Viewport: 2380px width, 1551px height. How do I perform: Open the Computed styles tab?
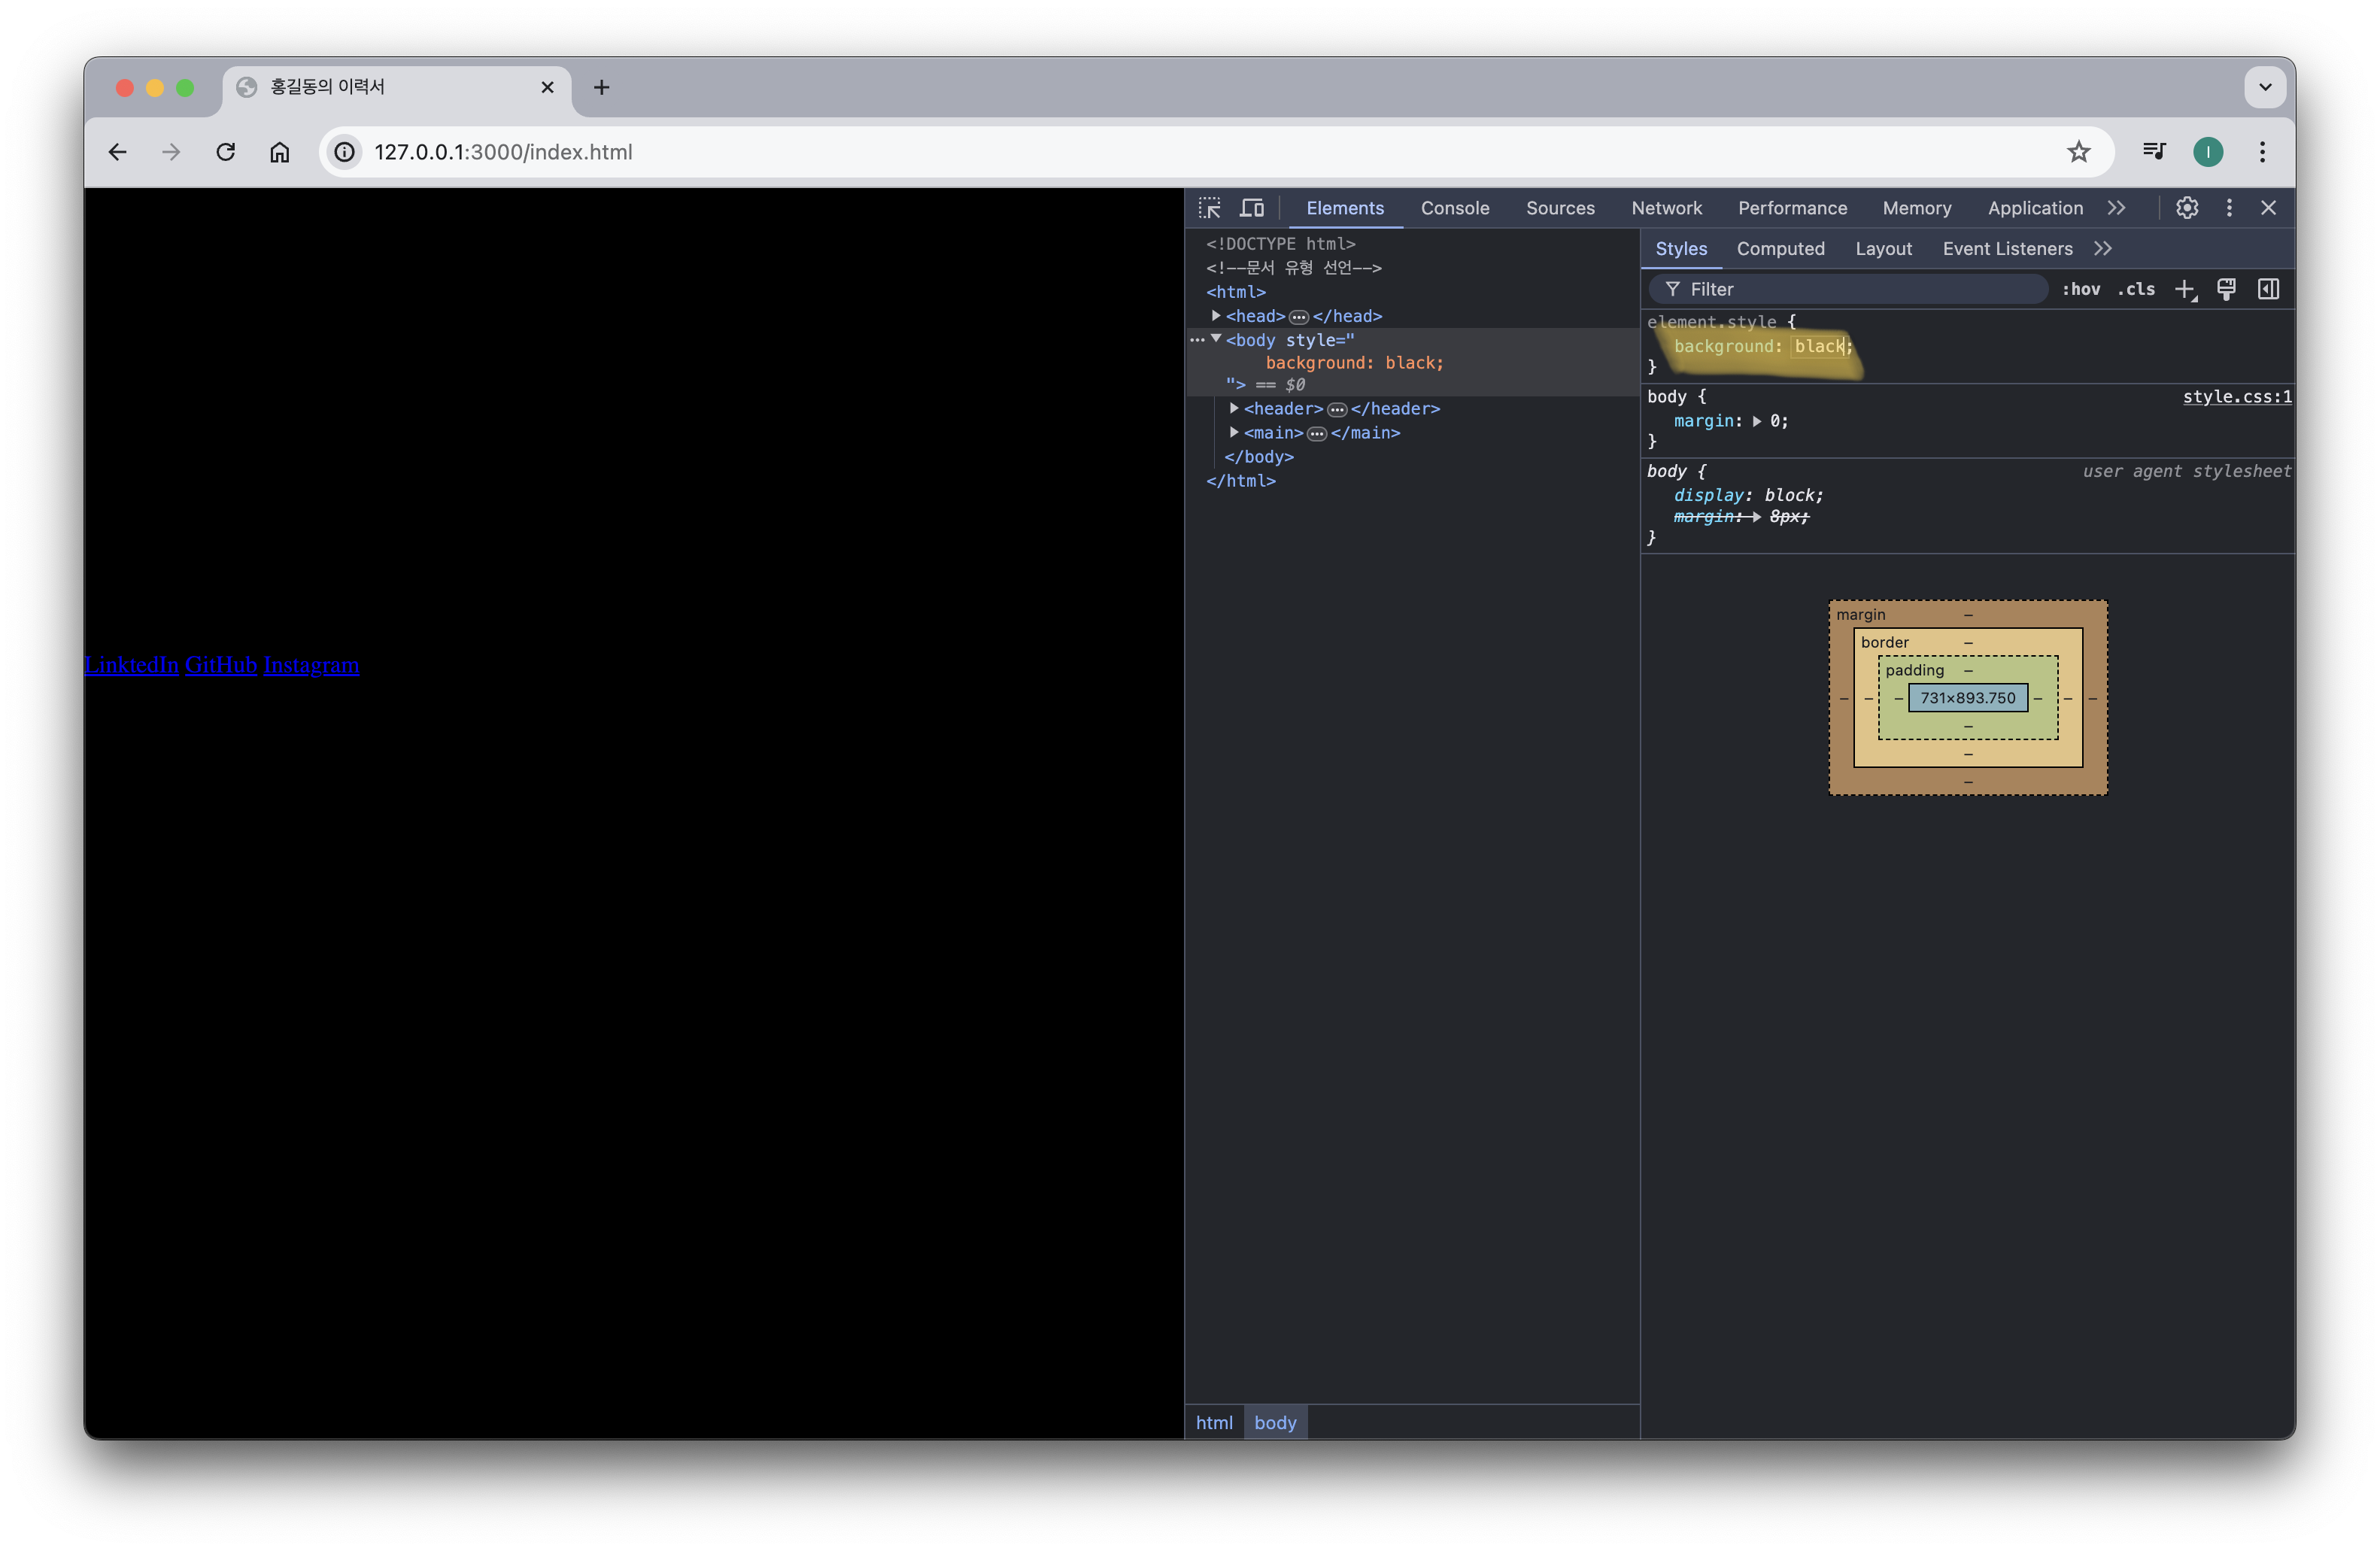[1780, 249]
